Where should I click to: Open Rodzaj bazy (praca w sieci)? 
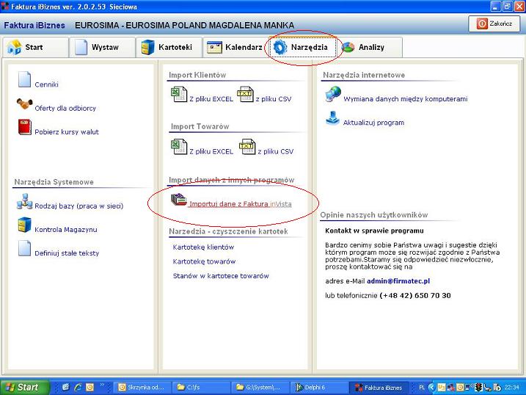click(x=78, y=206)
